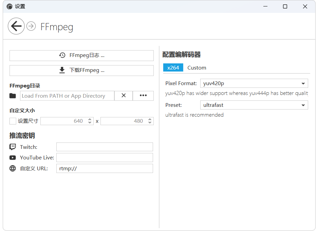Click the folder icon beside FFmpeg directory
Viewport: 318px width, 233px height.
pos(13,96)
